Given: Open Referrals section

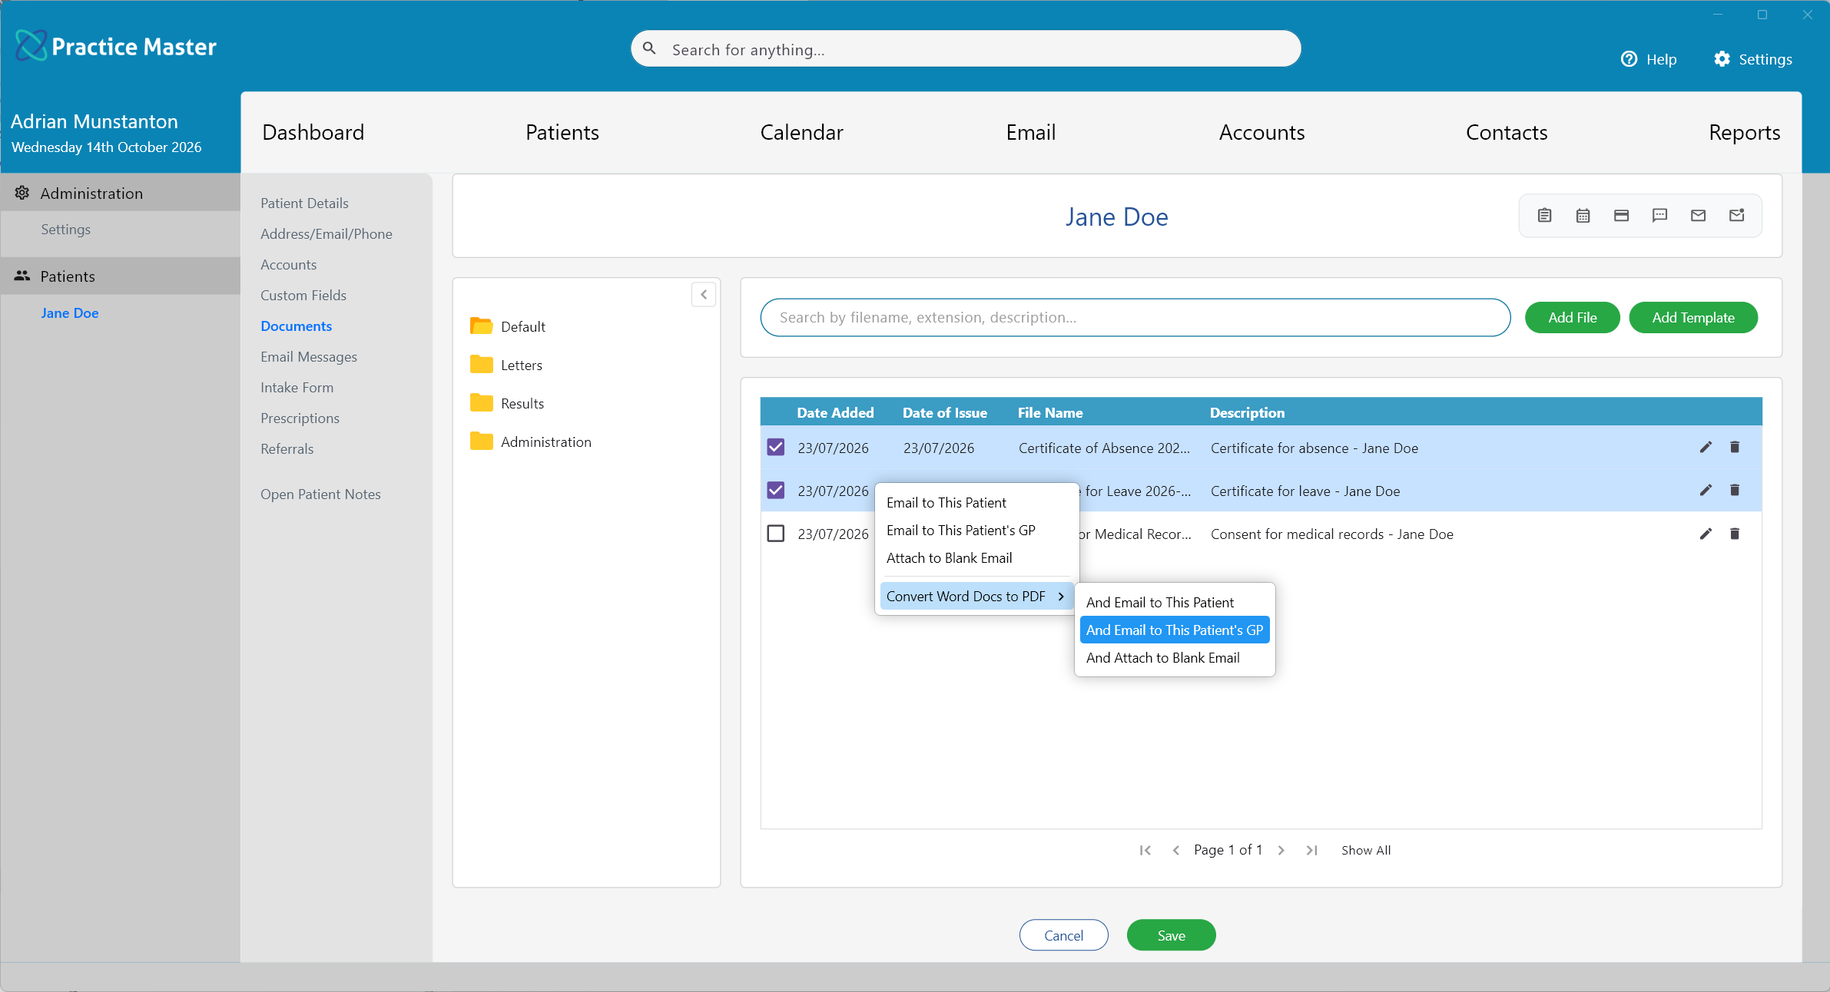Looking at the screenshot, I should (x=287, y=448).
